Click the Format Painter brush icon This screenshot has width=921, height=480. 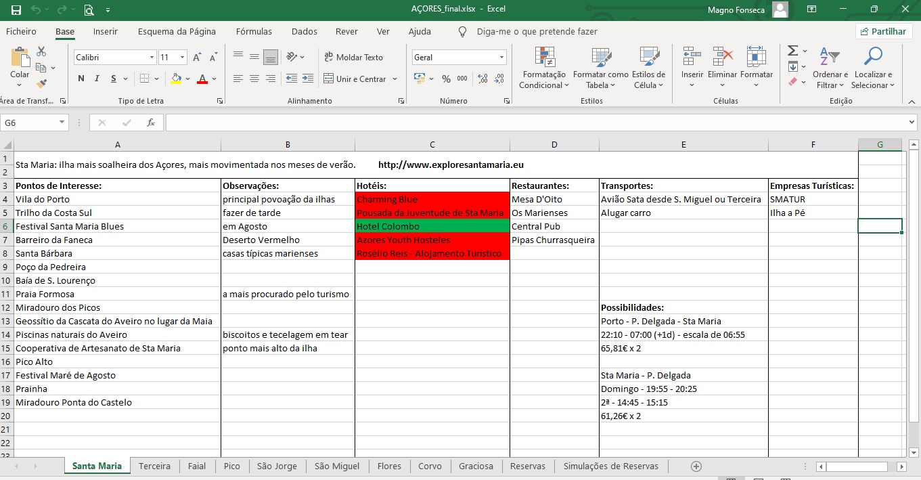point(41,84)
